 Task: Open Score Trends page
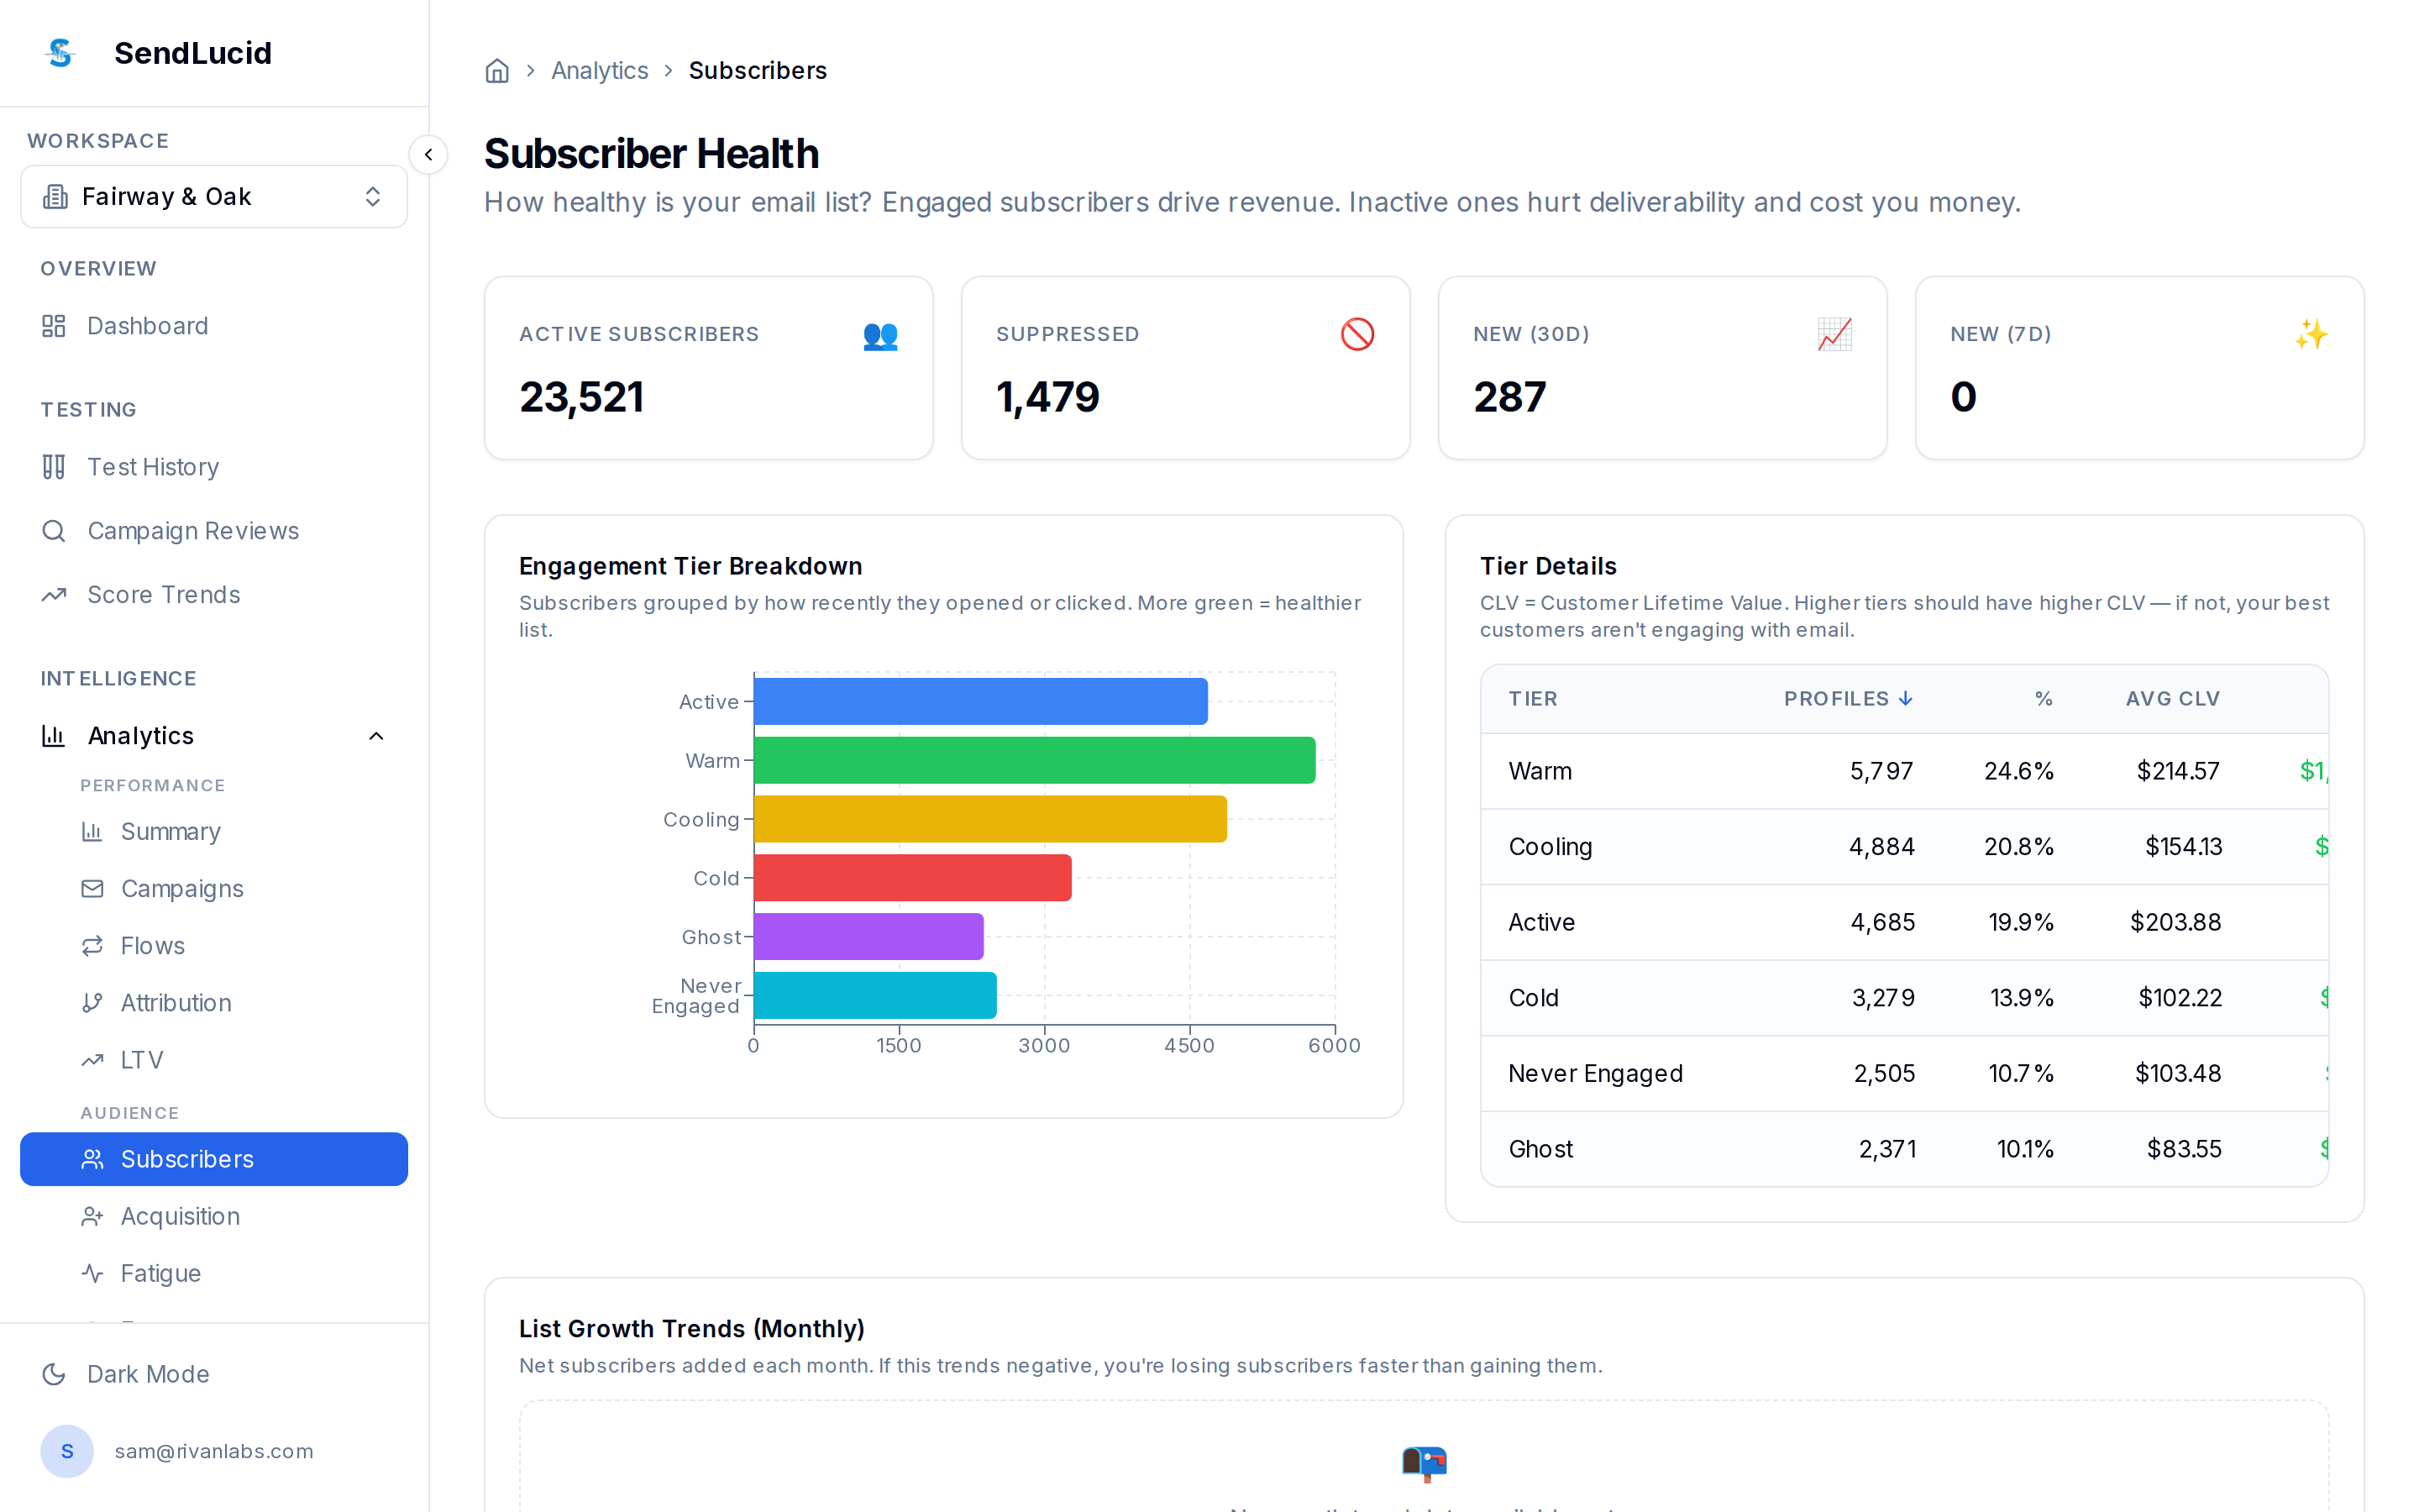click(x=214, y=595)
